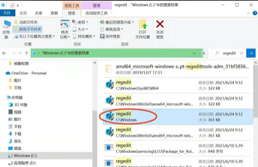The height and width of the screenshot is (167, 258).
Task: Click the 此电脑 icon in ribbon
Action: click(x=6, y=29)
